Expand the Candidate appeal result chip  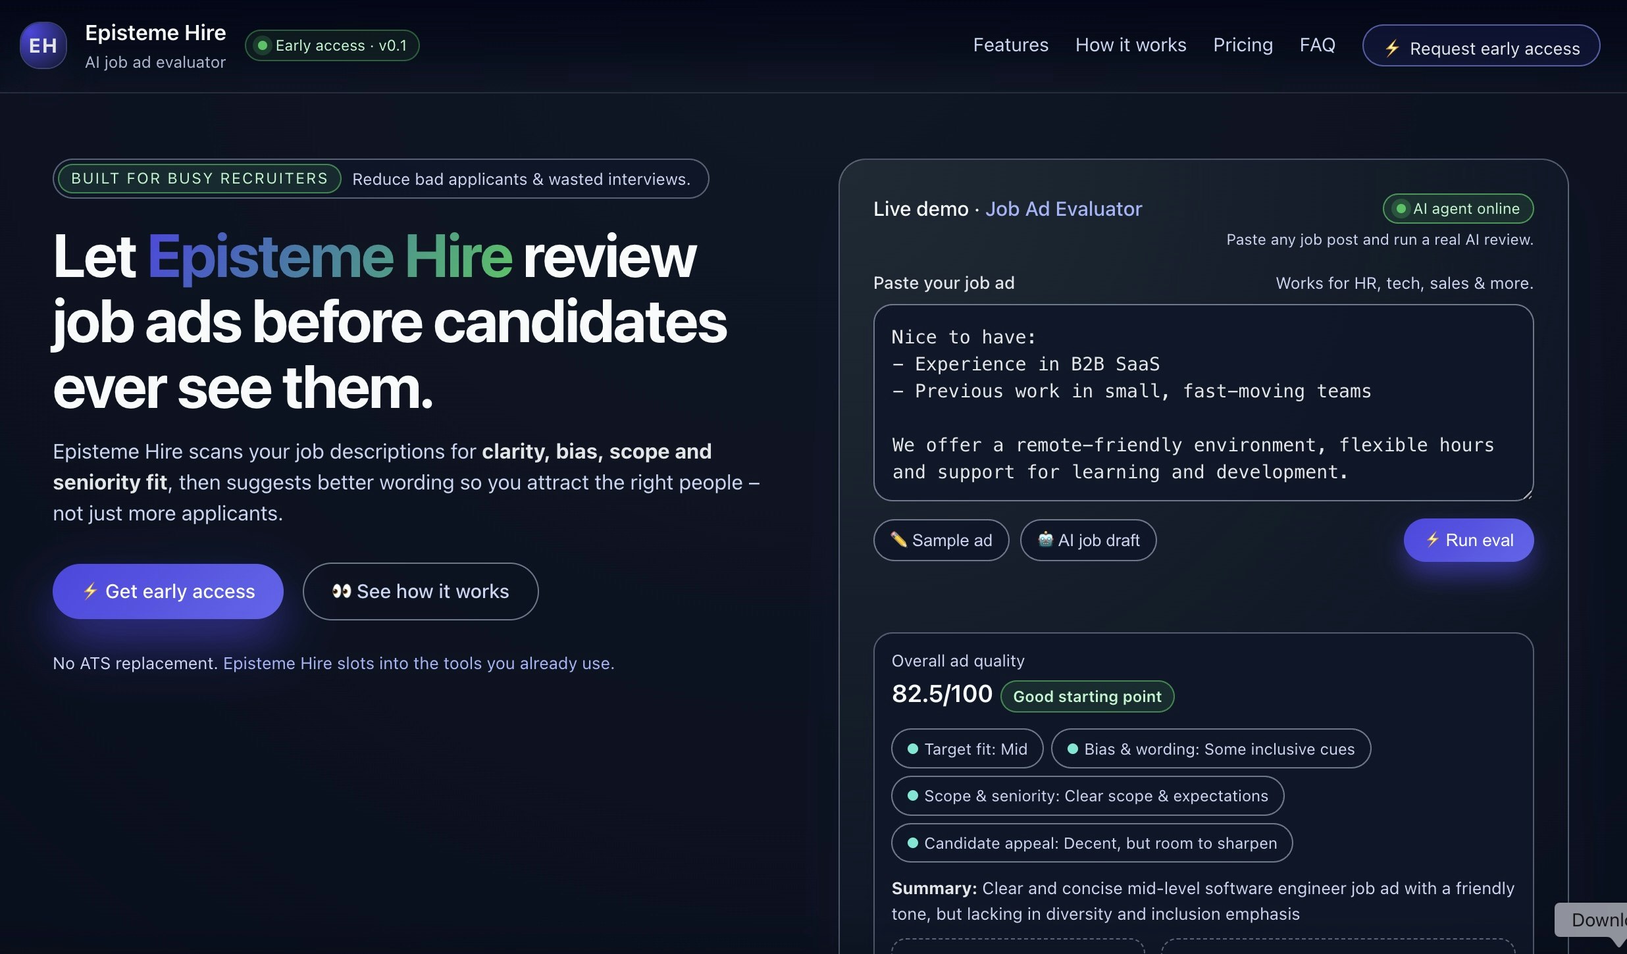click(x=1091, y=843)
